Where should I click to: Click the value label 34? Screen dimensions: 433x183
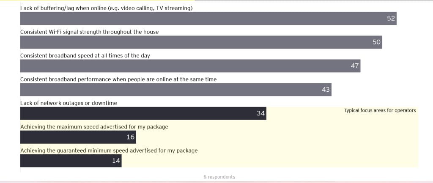click(260, 113)
